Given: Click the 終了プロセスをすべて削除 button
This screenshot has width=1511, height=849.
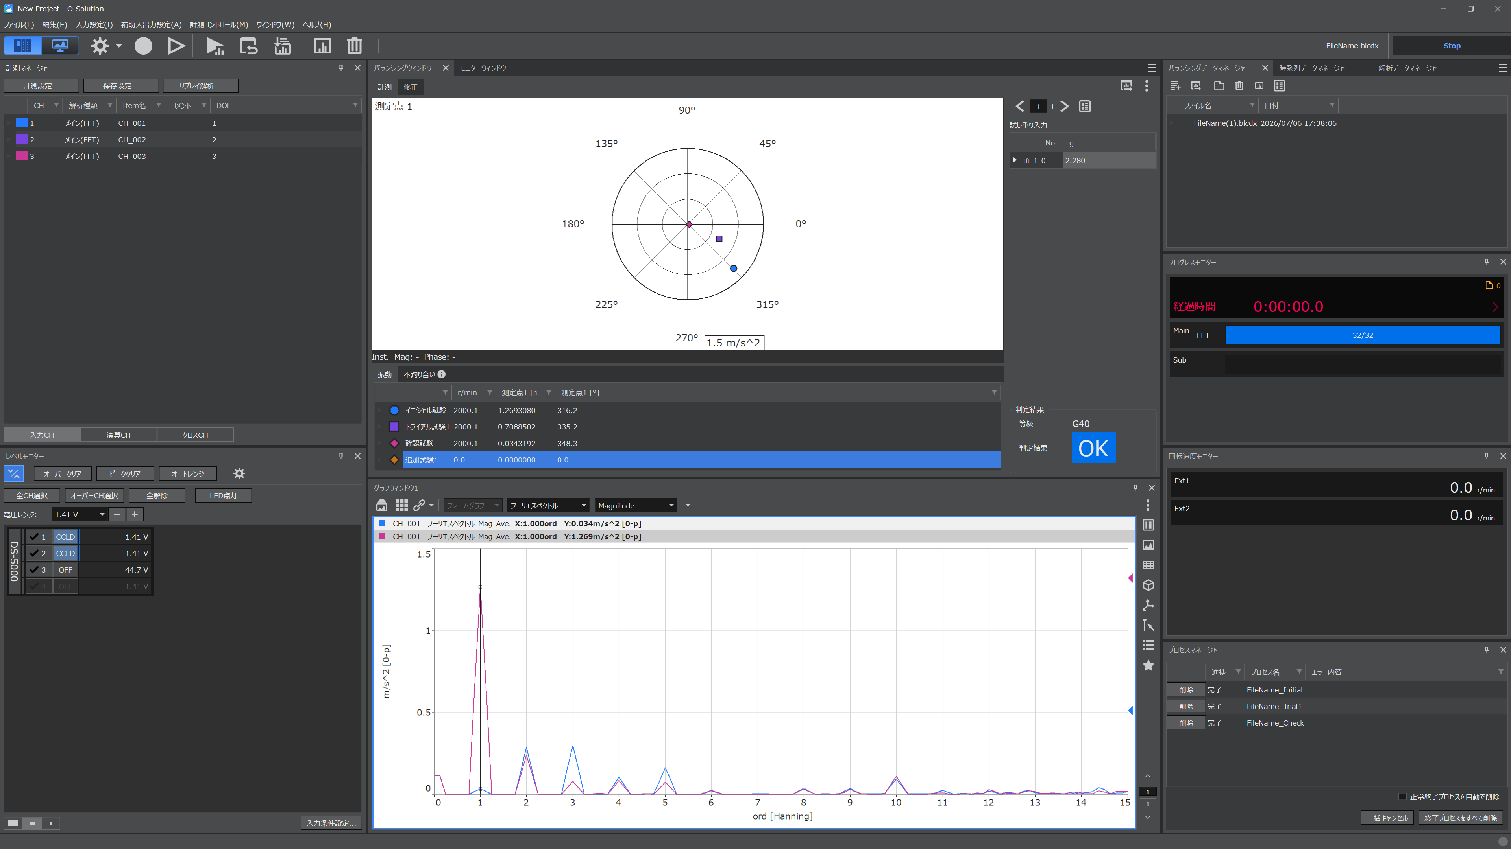Looking at the screenshot, I should coord(1461,818).
